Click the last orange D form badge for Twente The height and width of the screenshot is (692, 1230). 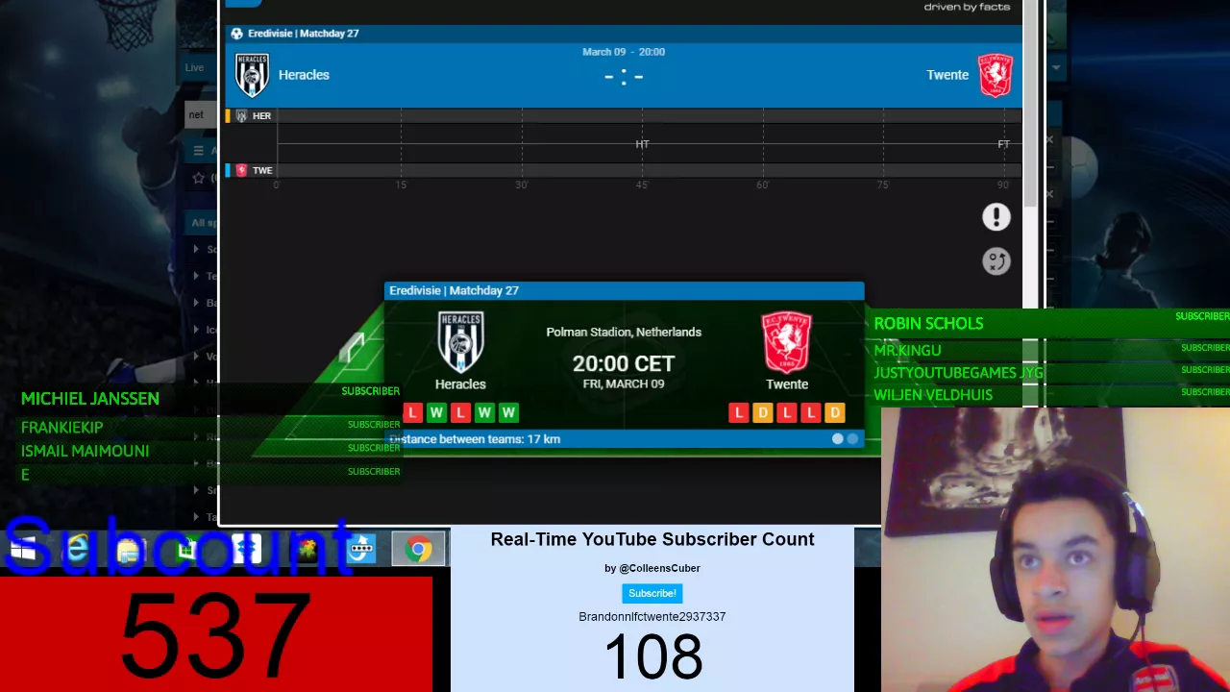click(x=835, y=413)
